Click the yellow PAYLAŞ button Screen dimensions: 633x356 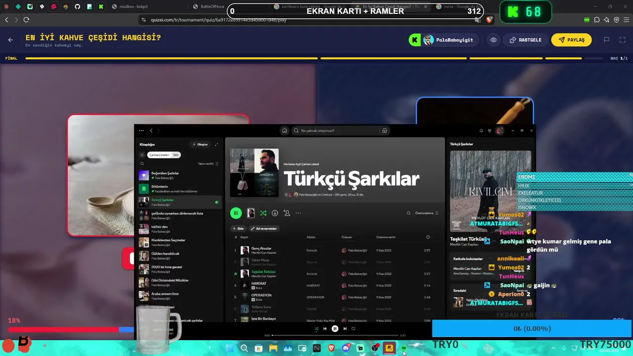click(x=571, y=40)
